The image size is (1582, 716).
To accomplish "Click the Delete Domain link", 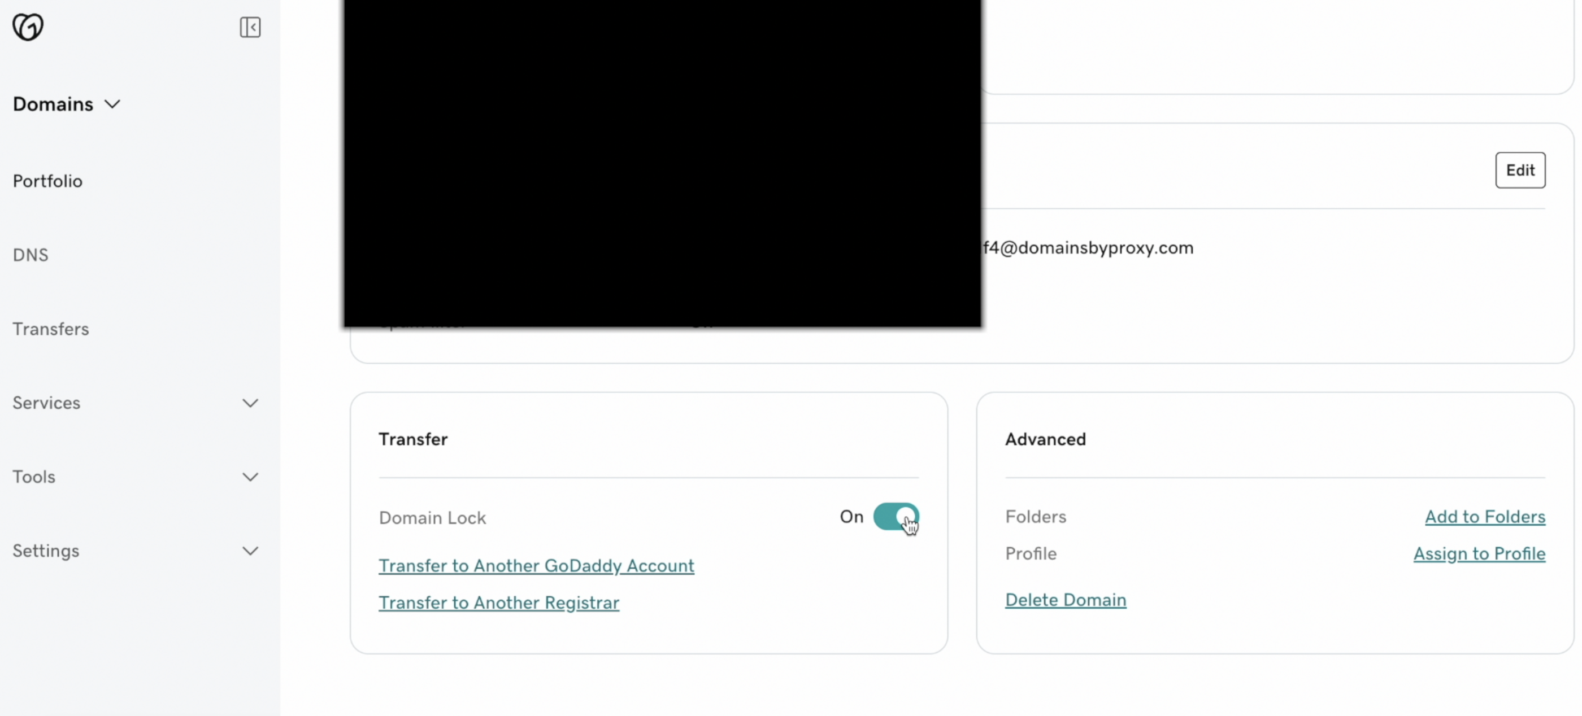I will click(1066, 600).
